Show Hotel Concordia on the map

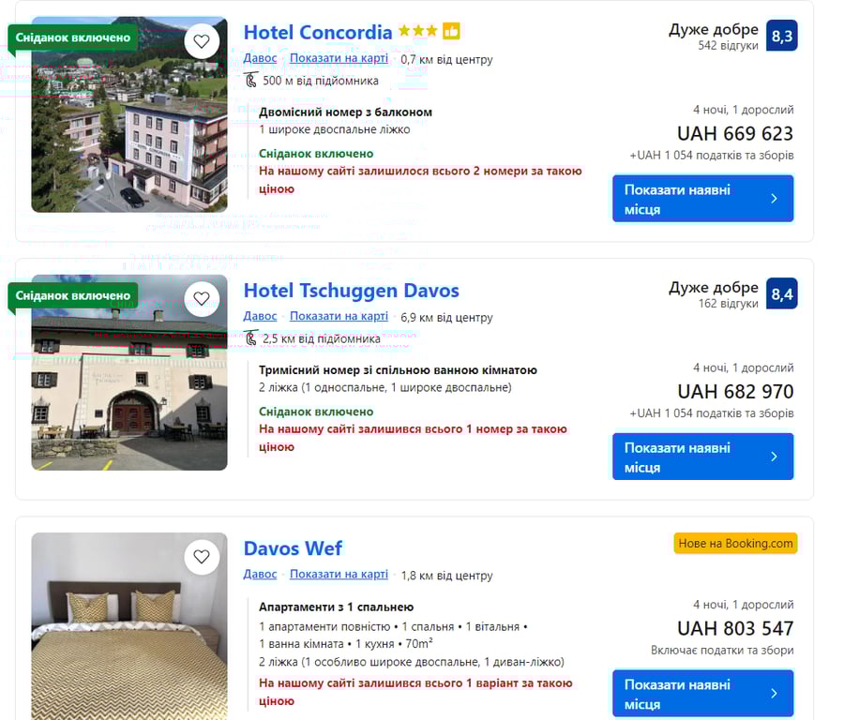[x=339, y=58]
